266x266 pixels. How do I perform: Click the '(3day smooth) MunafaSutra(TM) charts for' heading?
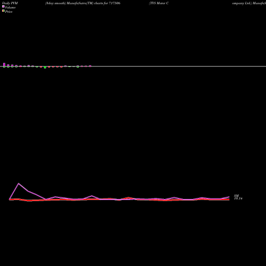[77, 3]
